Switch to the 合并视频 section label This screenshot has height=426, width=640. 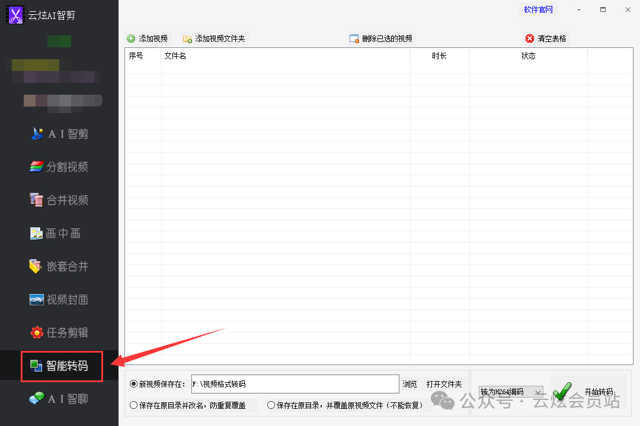(67, 200)
